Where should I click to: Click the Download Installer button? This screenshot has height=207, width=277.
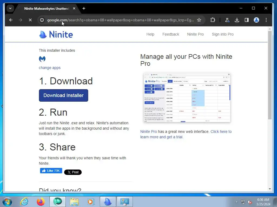coord(63,95)
